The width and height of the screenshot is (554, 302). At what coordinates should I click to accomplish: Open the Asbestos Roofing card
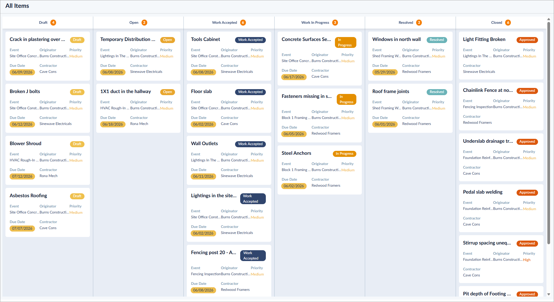pyautogui.click(x=48, y=212)
